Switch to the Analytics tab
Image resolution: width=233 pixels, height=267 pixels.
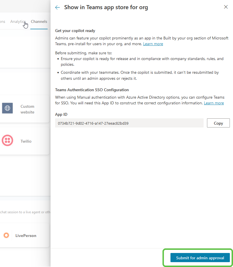[x=18, y=21]
